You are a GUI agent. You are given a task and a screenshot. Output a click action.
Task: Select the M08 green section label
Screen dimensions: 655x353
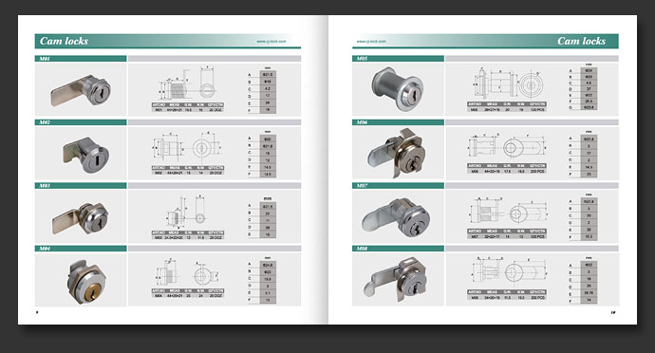coord(398,249)
